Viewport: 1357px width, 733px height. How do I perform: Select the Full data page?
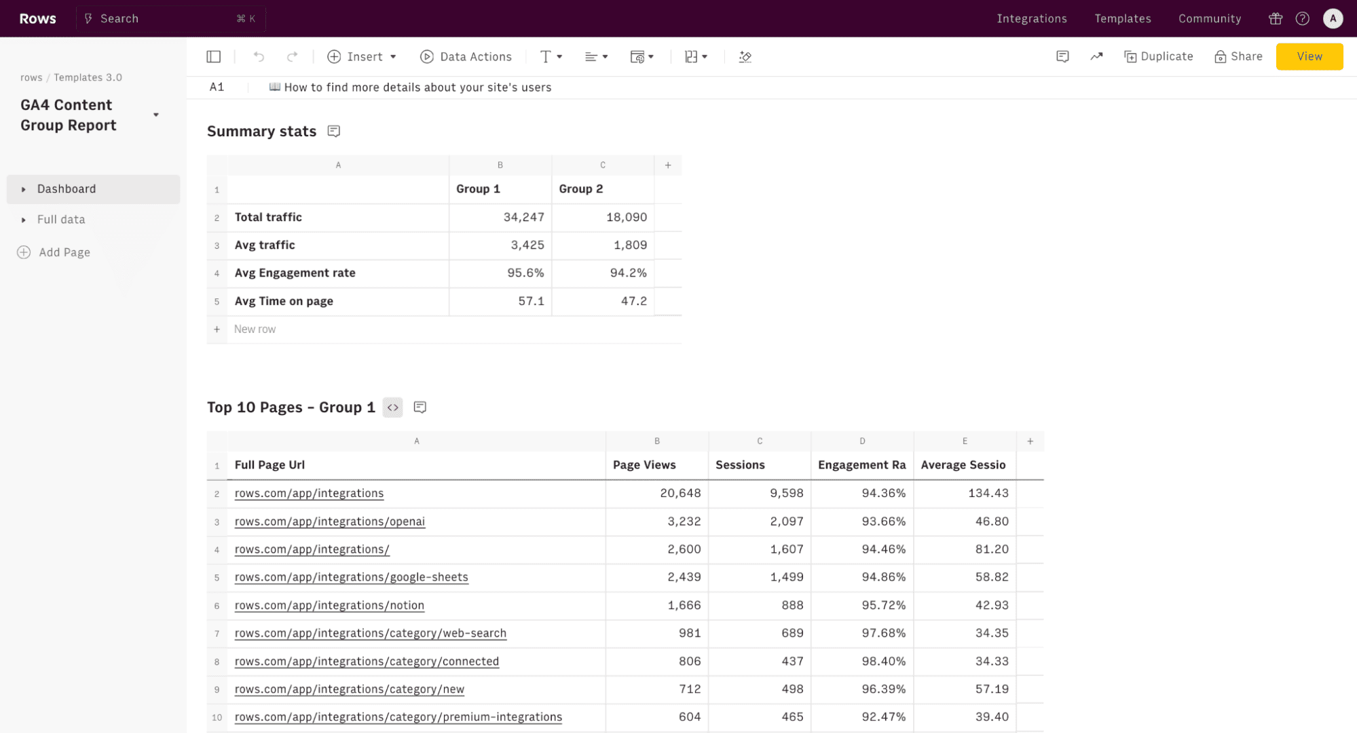click(x=61, y=220)
